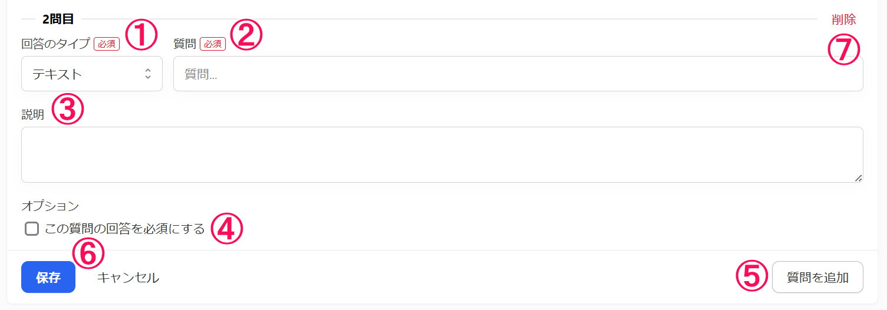Click the circled number ⑦ marker
Screen dimensions: 887x310
(843, 50)
